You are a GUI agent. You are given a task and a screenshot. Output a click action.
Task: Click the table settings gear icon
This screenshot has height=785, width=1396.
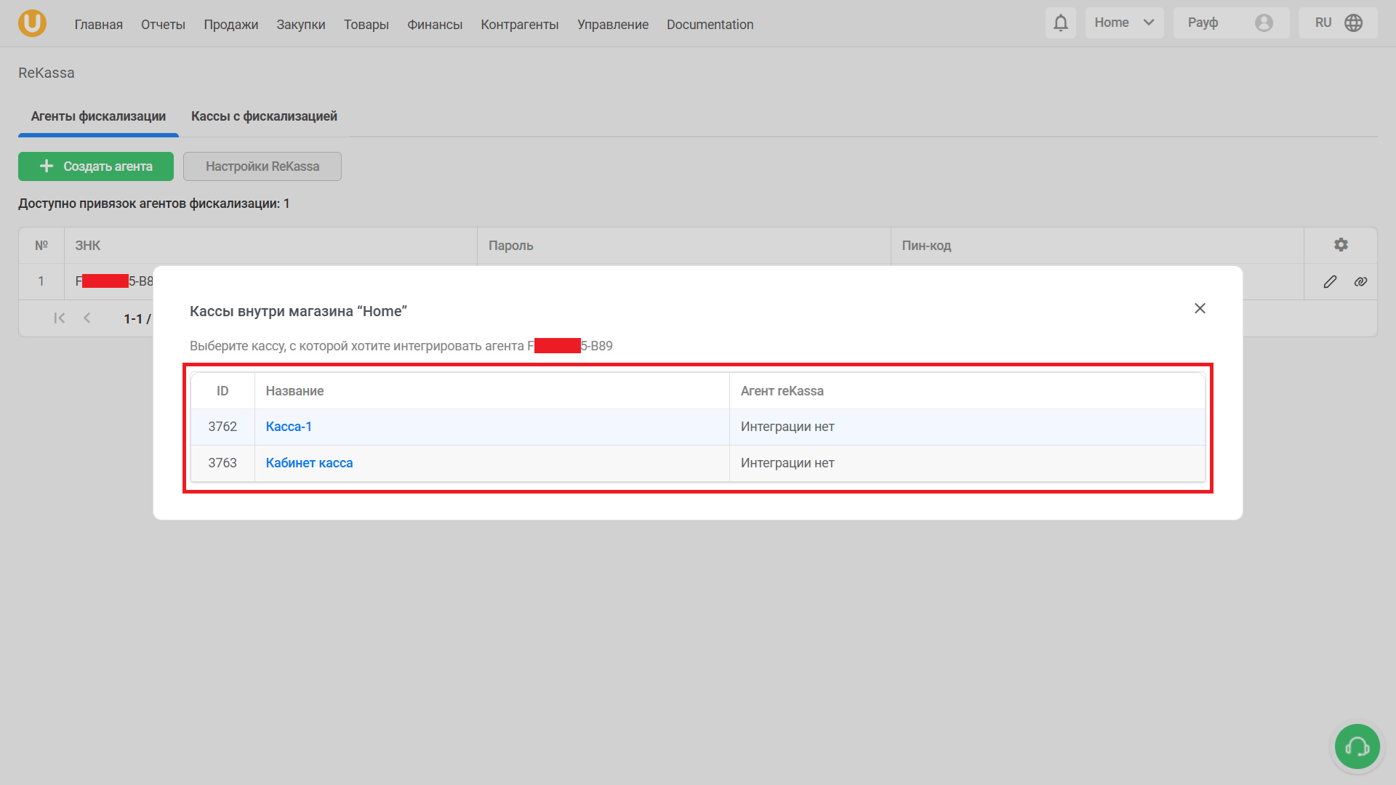click(x=1341, y=245)
